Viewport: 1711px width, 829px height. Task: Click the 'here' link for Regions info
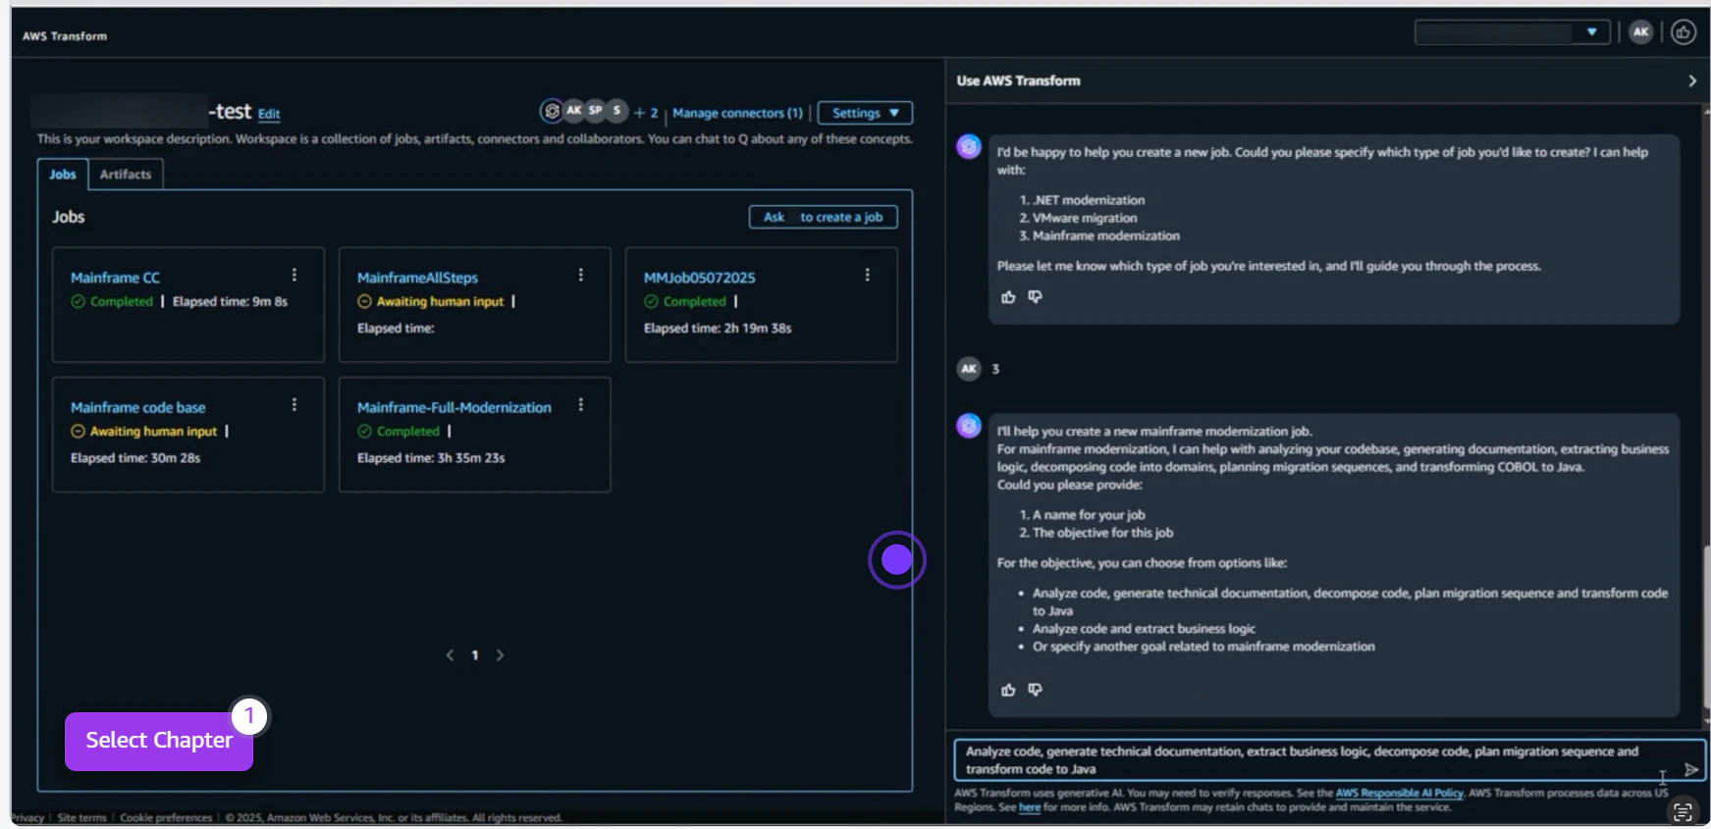tap(1029, 807)
